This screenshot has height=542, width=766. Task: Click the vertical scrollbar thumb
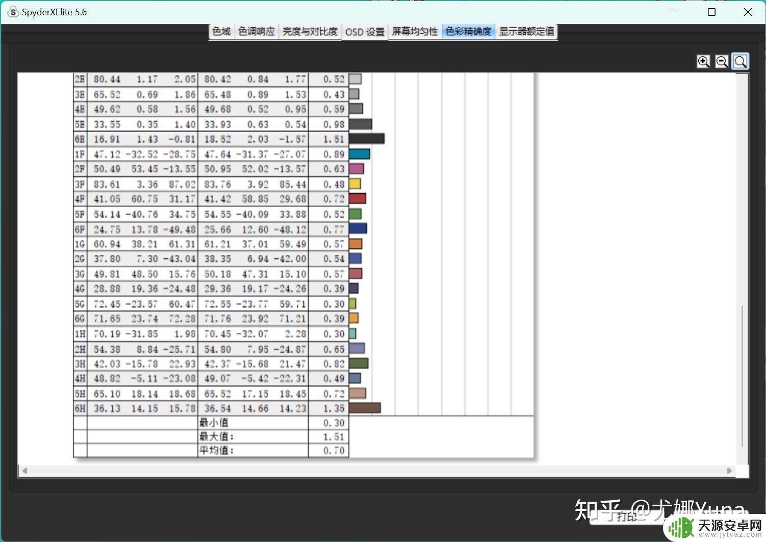[743, 376]
